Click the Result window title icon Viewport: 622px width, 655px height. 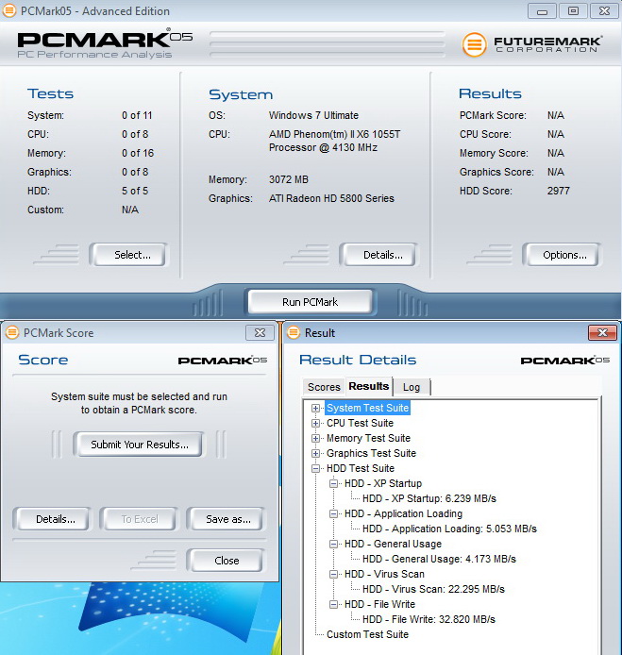coord(294,332)
